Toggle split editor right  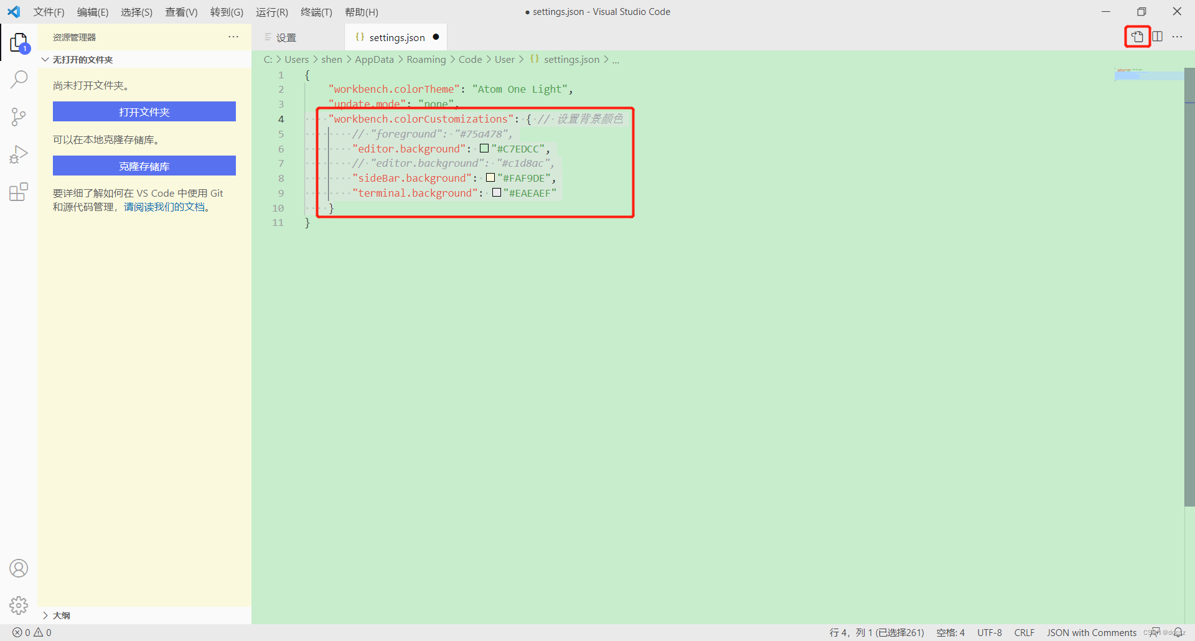click(1158, 37)
